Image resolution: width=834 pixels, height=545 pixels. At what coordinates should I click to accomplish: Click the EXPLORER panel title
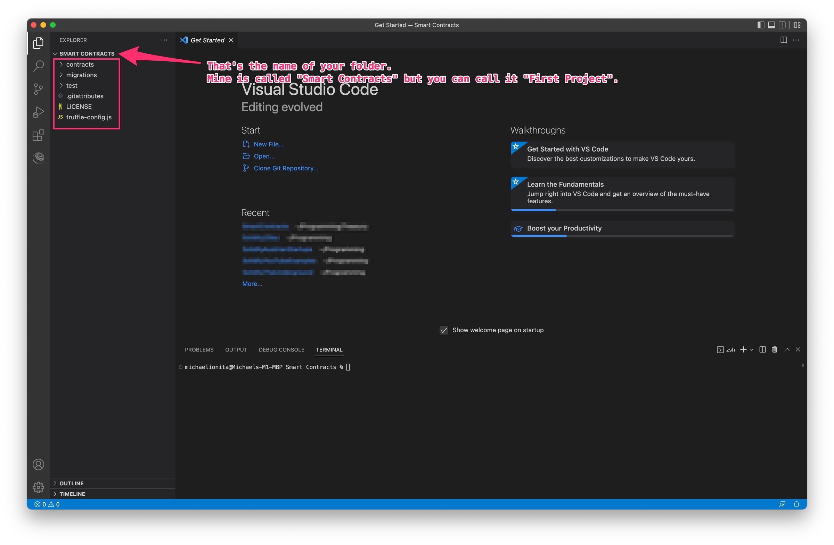coord(73,40)
